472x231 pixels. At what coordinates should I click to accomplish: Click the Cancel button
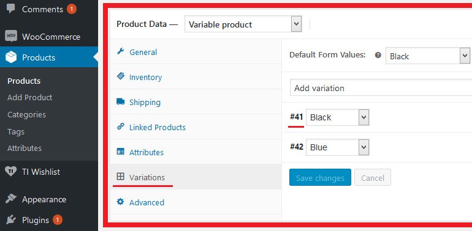(373, 178)
